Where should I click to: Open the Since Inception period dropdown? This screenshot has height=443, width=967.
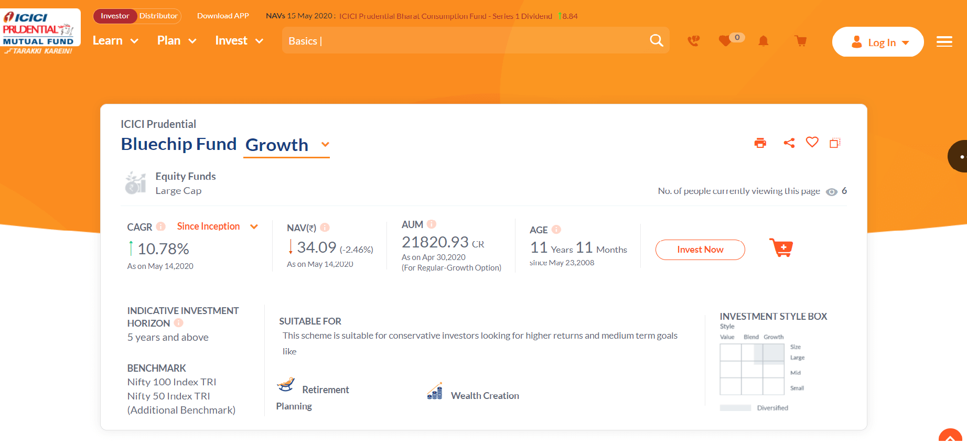coord(218,226)
